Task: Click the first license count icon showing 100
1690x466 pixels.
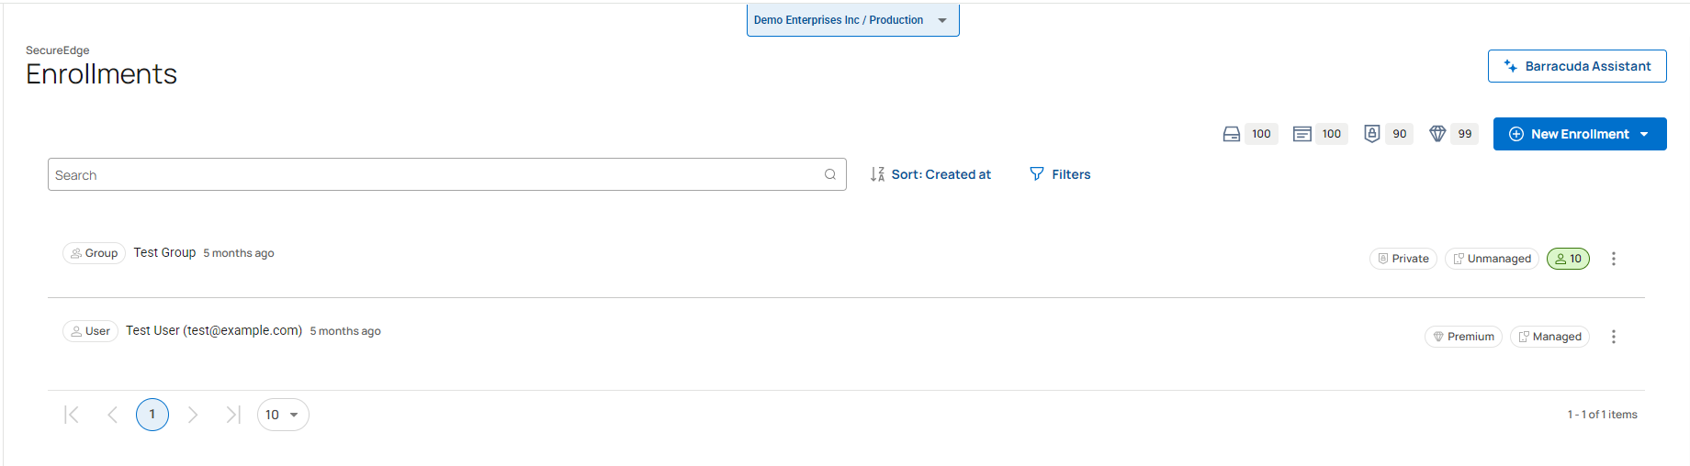Action: coord(1232,134)
